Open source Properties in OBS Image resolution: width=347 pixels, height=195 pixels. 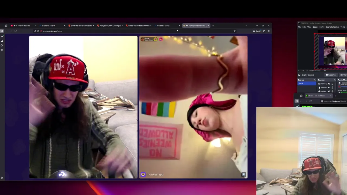click(331, 75)
